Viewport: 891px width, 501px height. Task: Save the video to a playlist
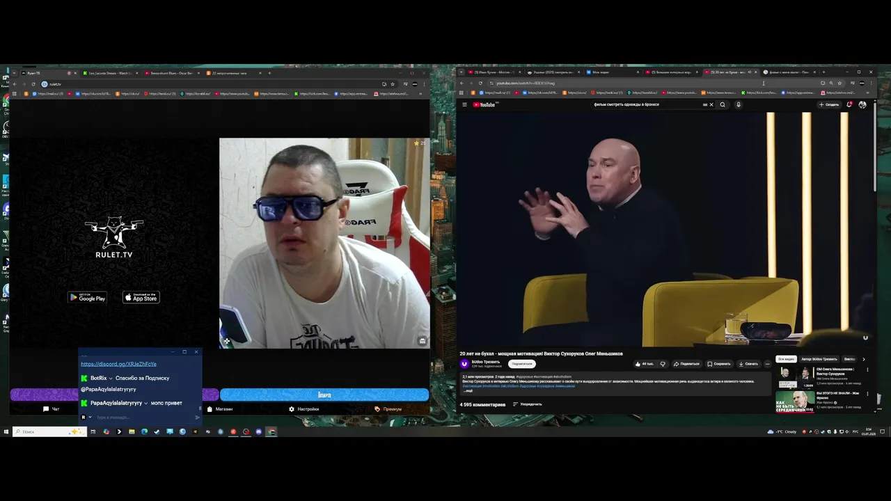[719, 364]
